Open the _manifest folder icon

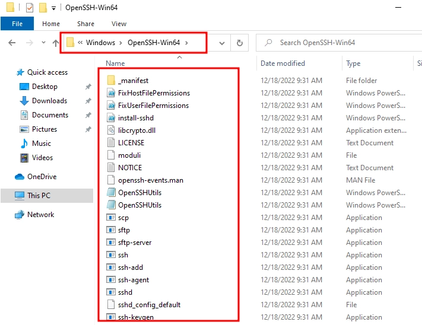tap(111, 81)
